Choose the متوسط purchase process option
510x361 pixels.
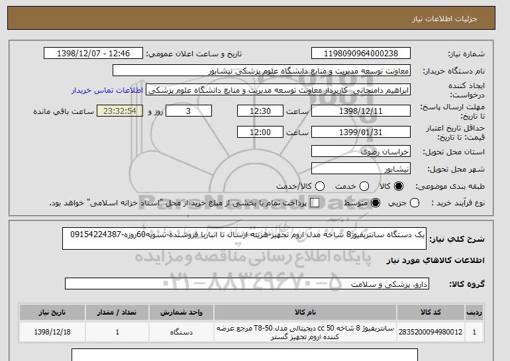coord(376,203)
